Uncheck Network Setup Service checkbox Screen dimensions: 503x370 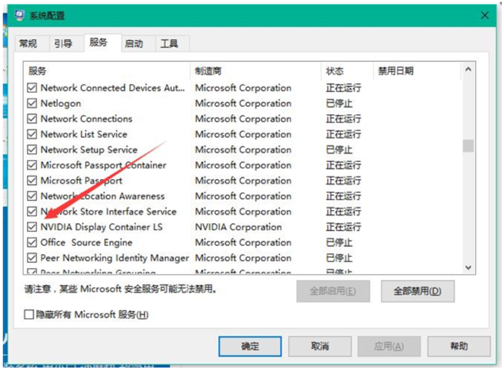point(32,150)
